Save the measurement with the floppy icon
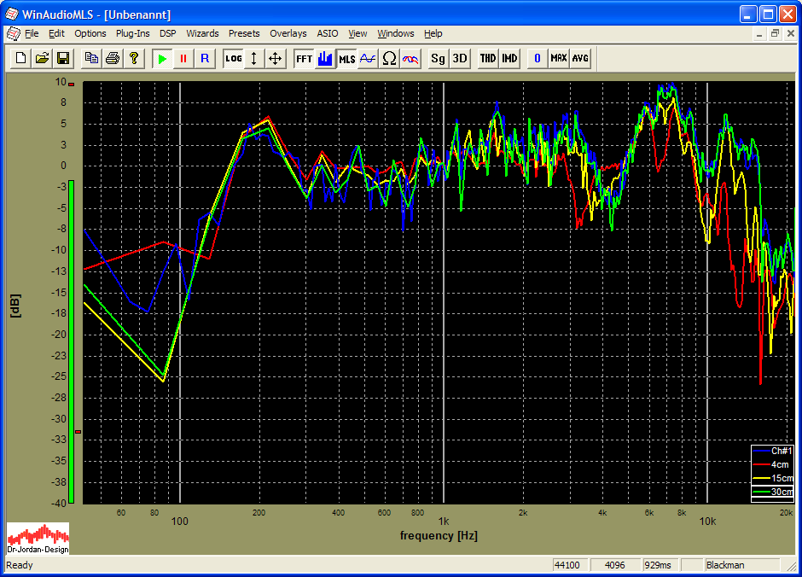Viewport: 802px width, 577px height. coord(63,58)
